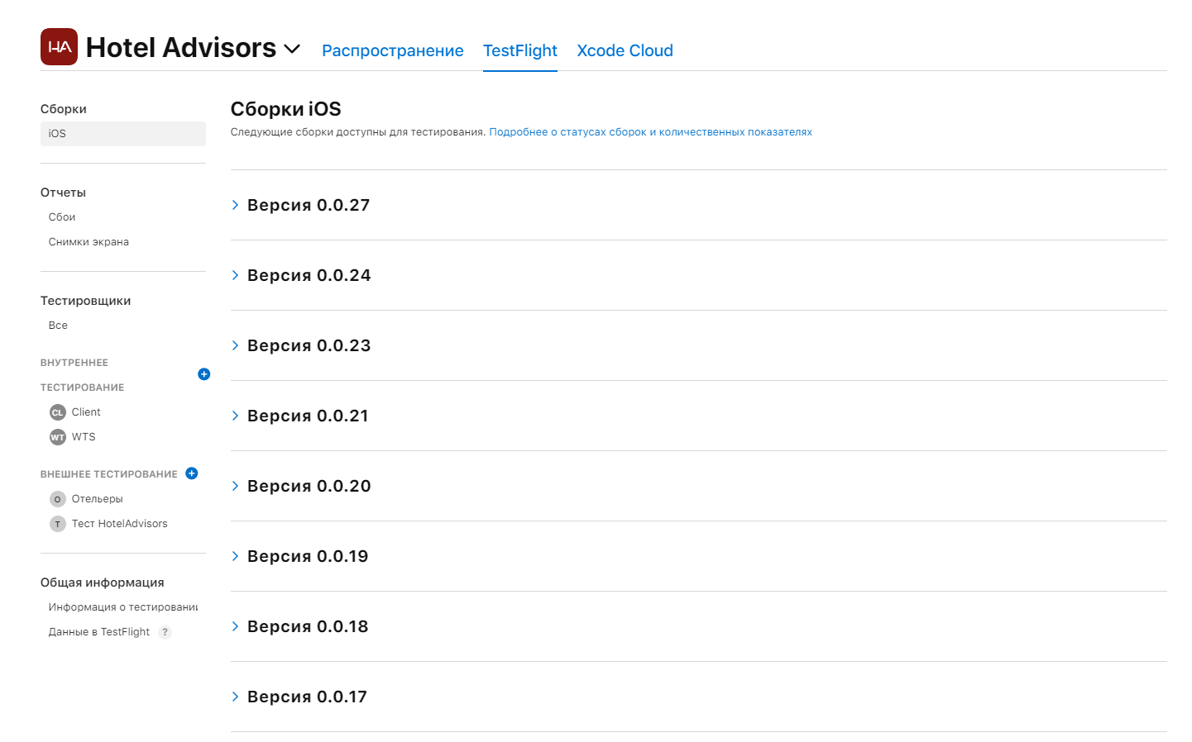Expand Версия 0.0.27 chevron

pyautogui.click(x=235, y=205)
